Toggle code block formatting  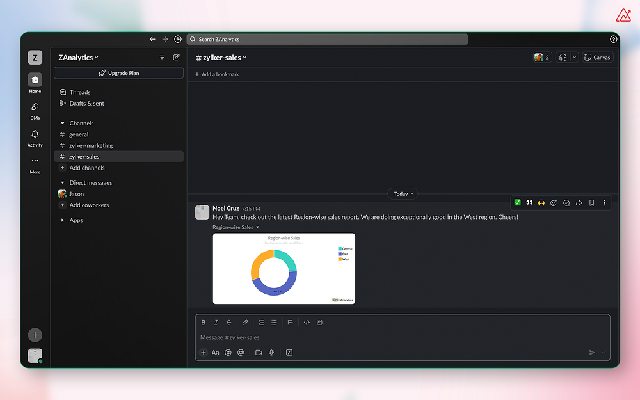pos(319,323)
